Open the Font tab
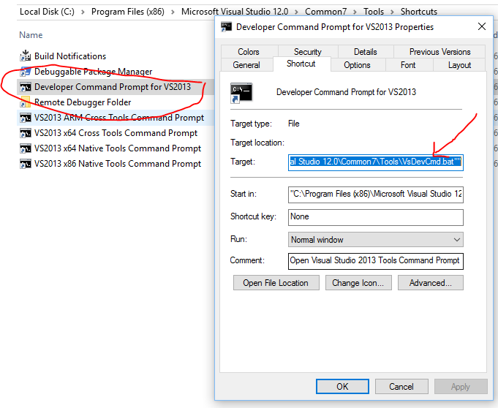 click(x=408, y=65)
